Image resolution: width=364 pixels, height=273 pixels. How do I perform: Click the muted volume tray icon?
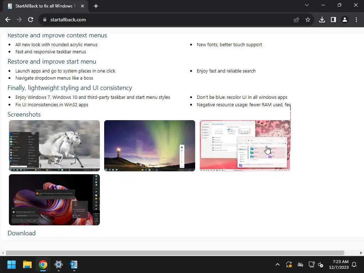tap(321, 264)
